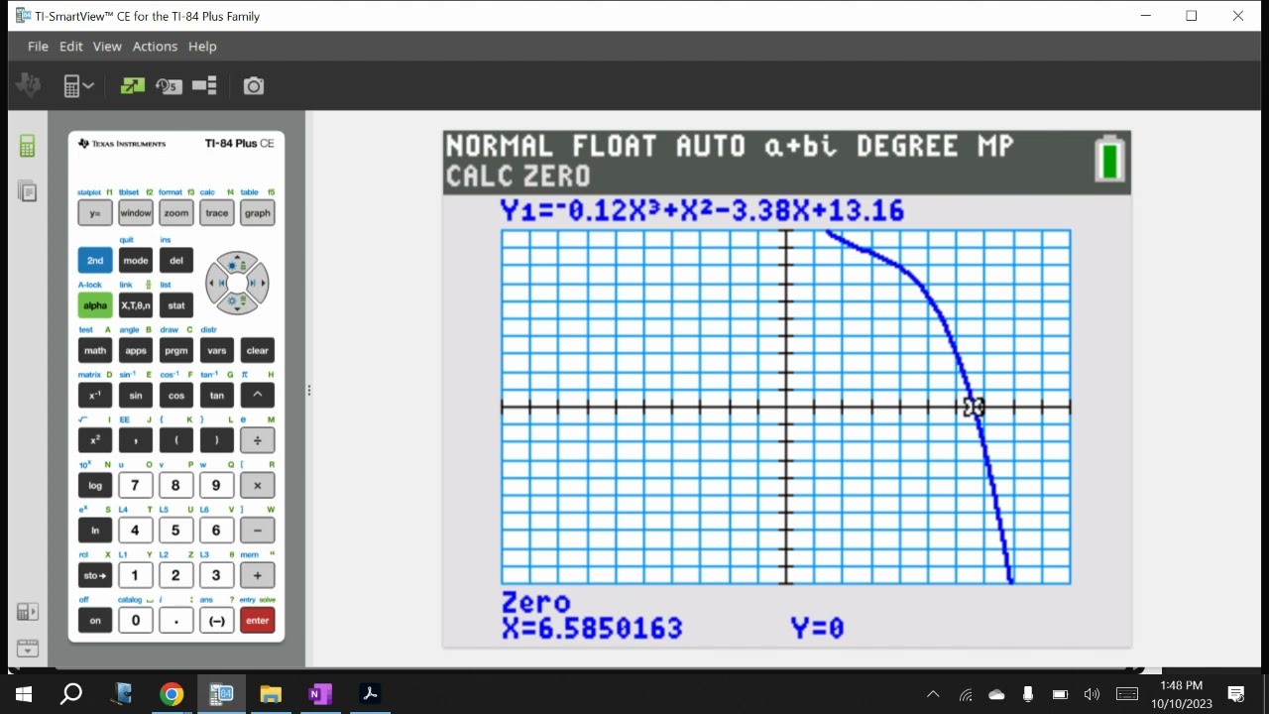Click the plus key
Viewport: 1269px width, 714px height.
tap(258, 575)
